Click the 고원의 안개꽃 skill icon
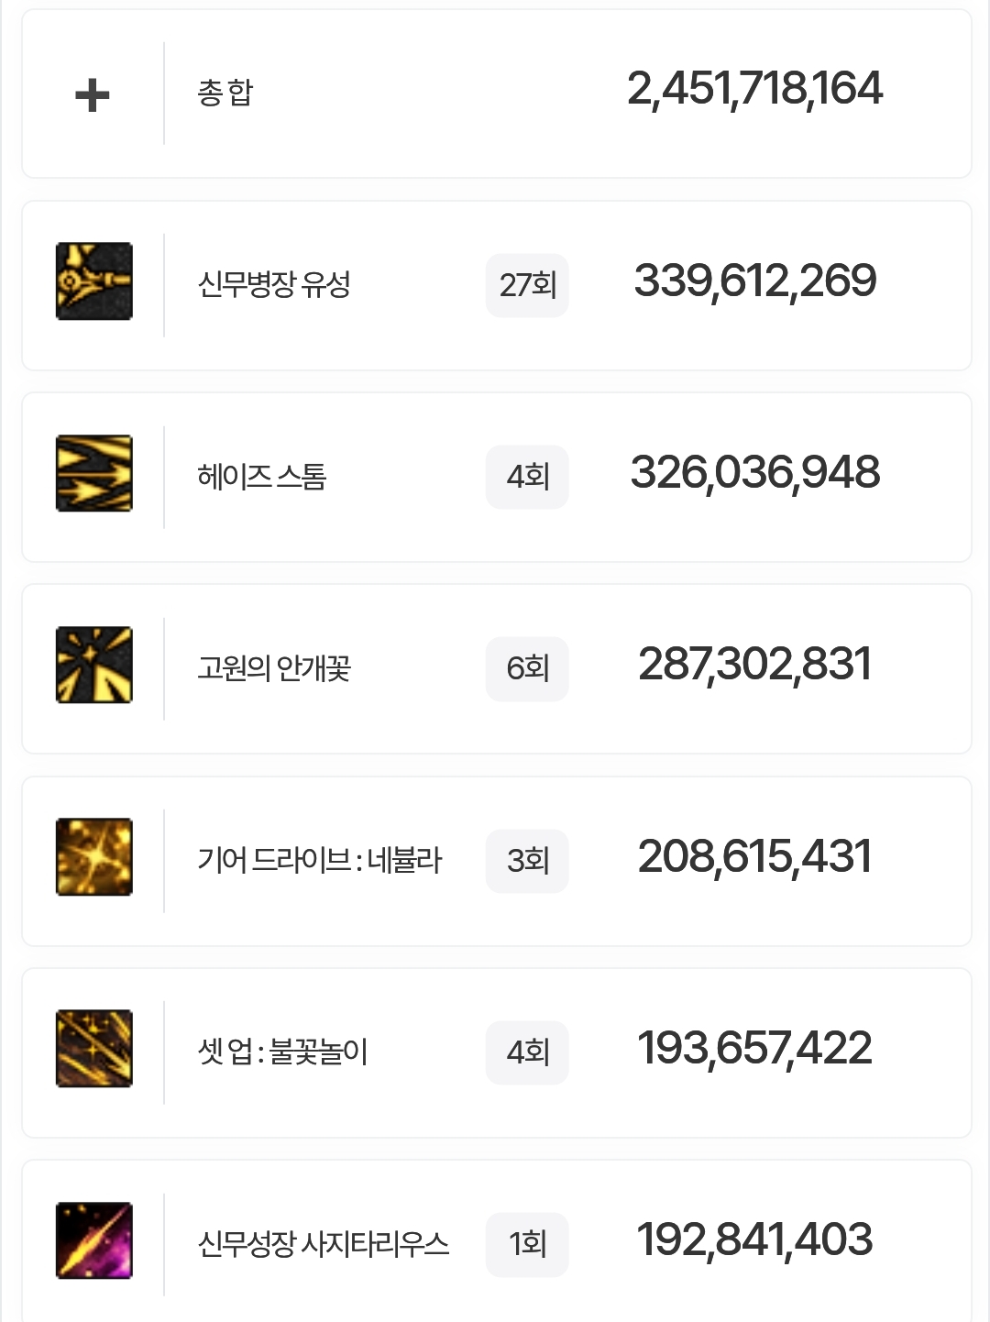Image resolution: width=990 pixels, height=1322 pixels. tap(94, 665)
